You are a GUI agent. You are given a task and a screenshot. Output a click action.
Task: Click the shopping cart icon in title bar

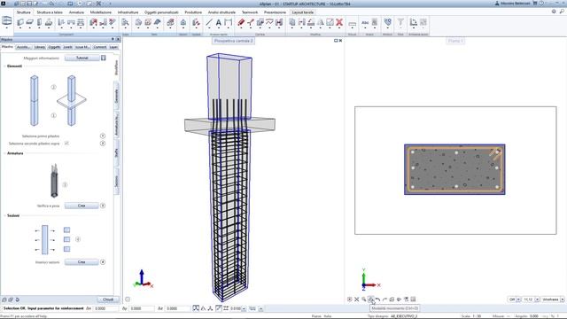point(535,4)
